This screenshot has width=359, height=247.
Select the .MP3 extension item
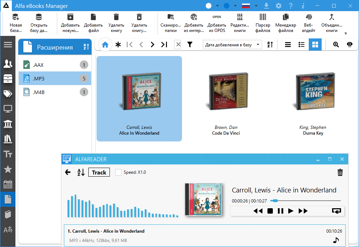(55, 78)
